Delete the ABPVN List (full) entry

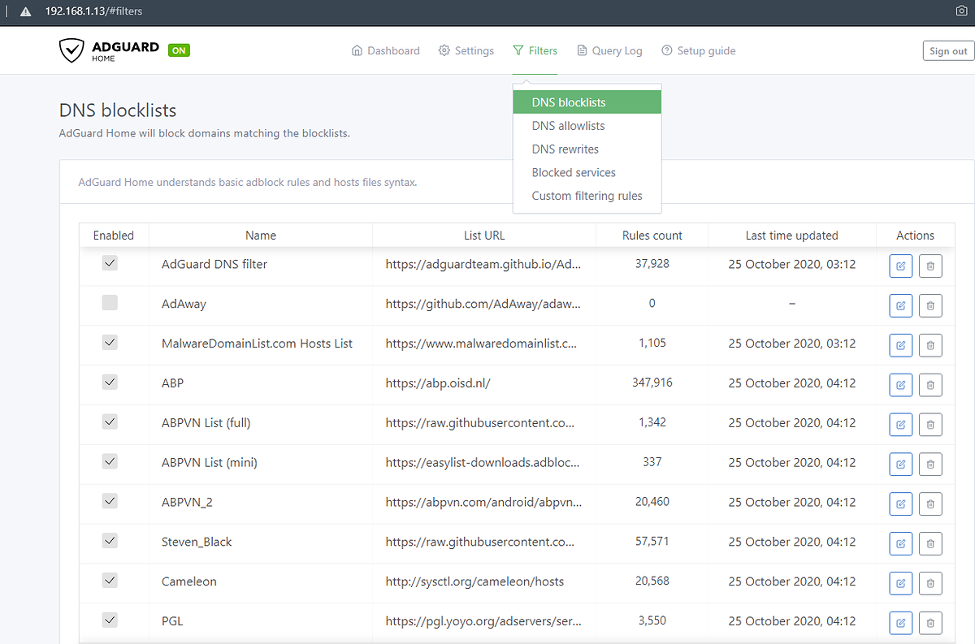click(930, 424)
